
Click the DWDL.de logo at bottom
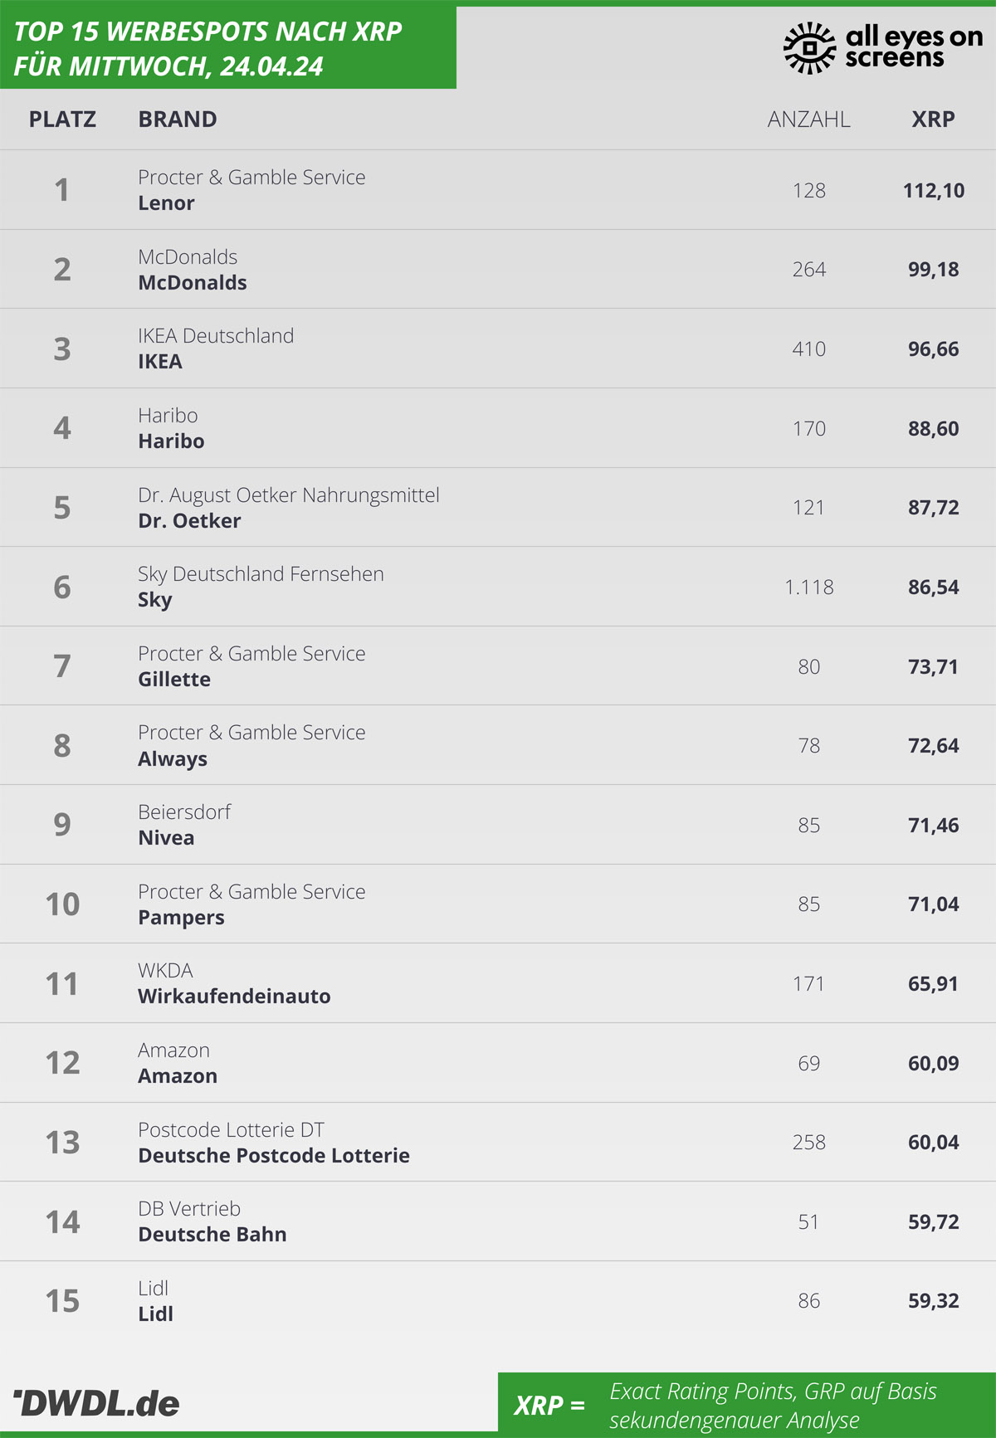point(96,1403)
